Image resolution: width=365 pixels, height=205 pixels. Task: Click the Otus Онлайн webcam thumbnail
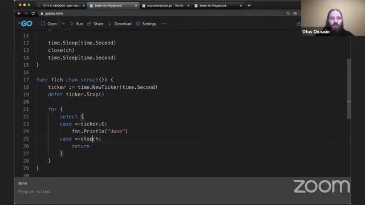point(333,18)
